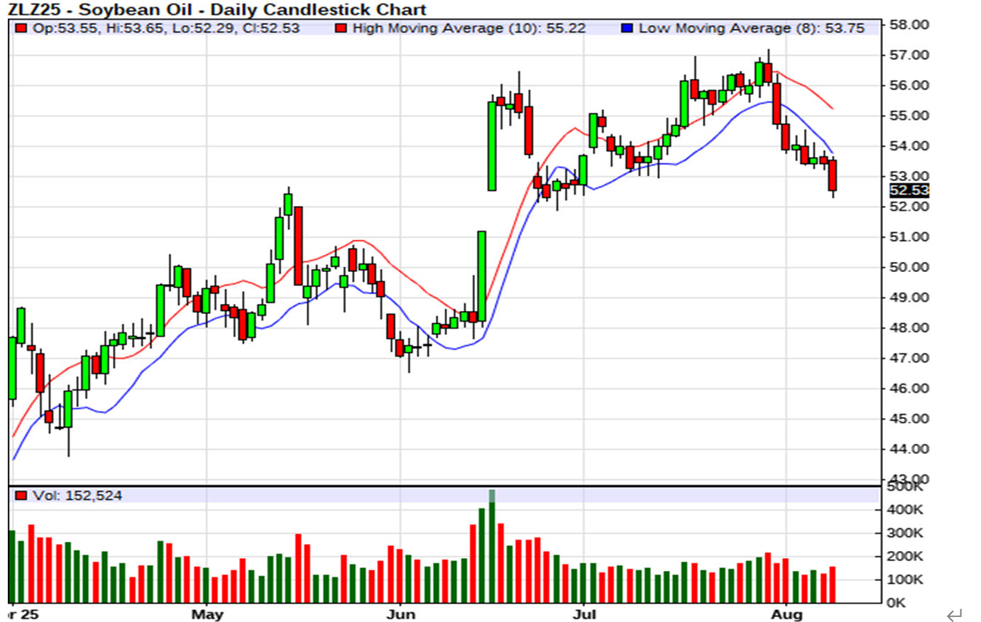Click the Jun label on the date axis
This screenshot has height=622, width=981.
click(401, 614)
